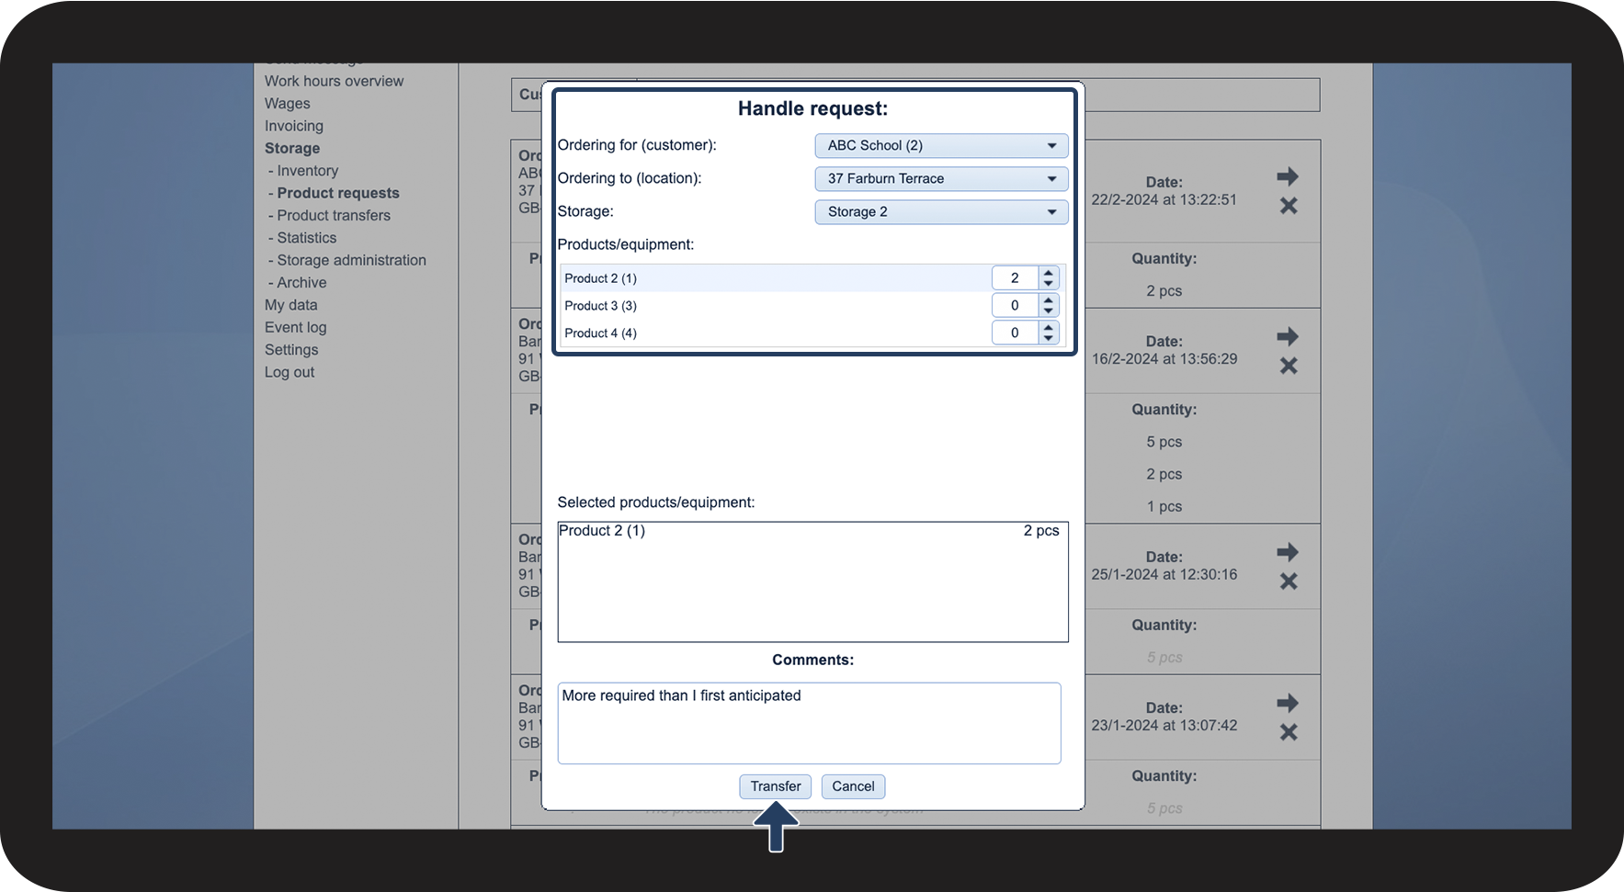Increase the Product 2 (1) quantity with the up arrow
Screen dimensions: 1624x892
(x=1049, y=273)
